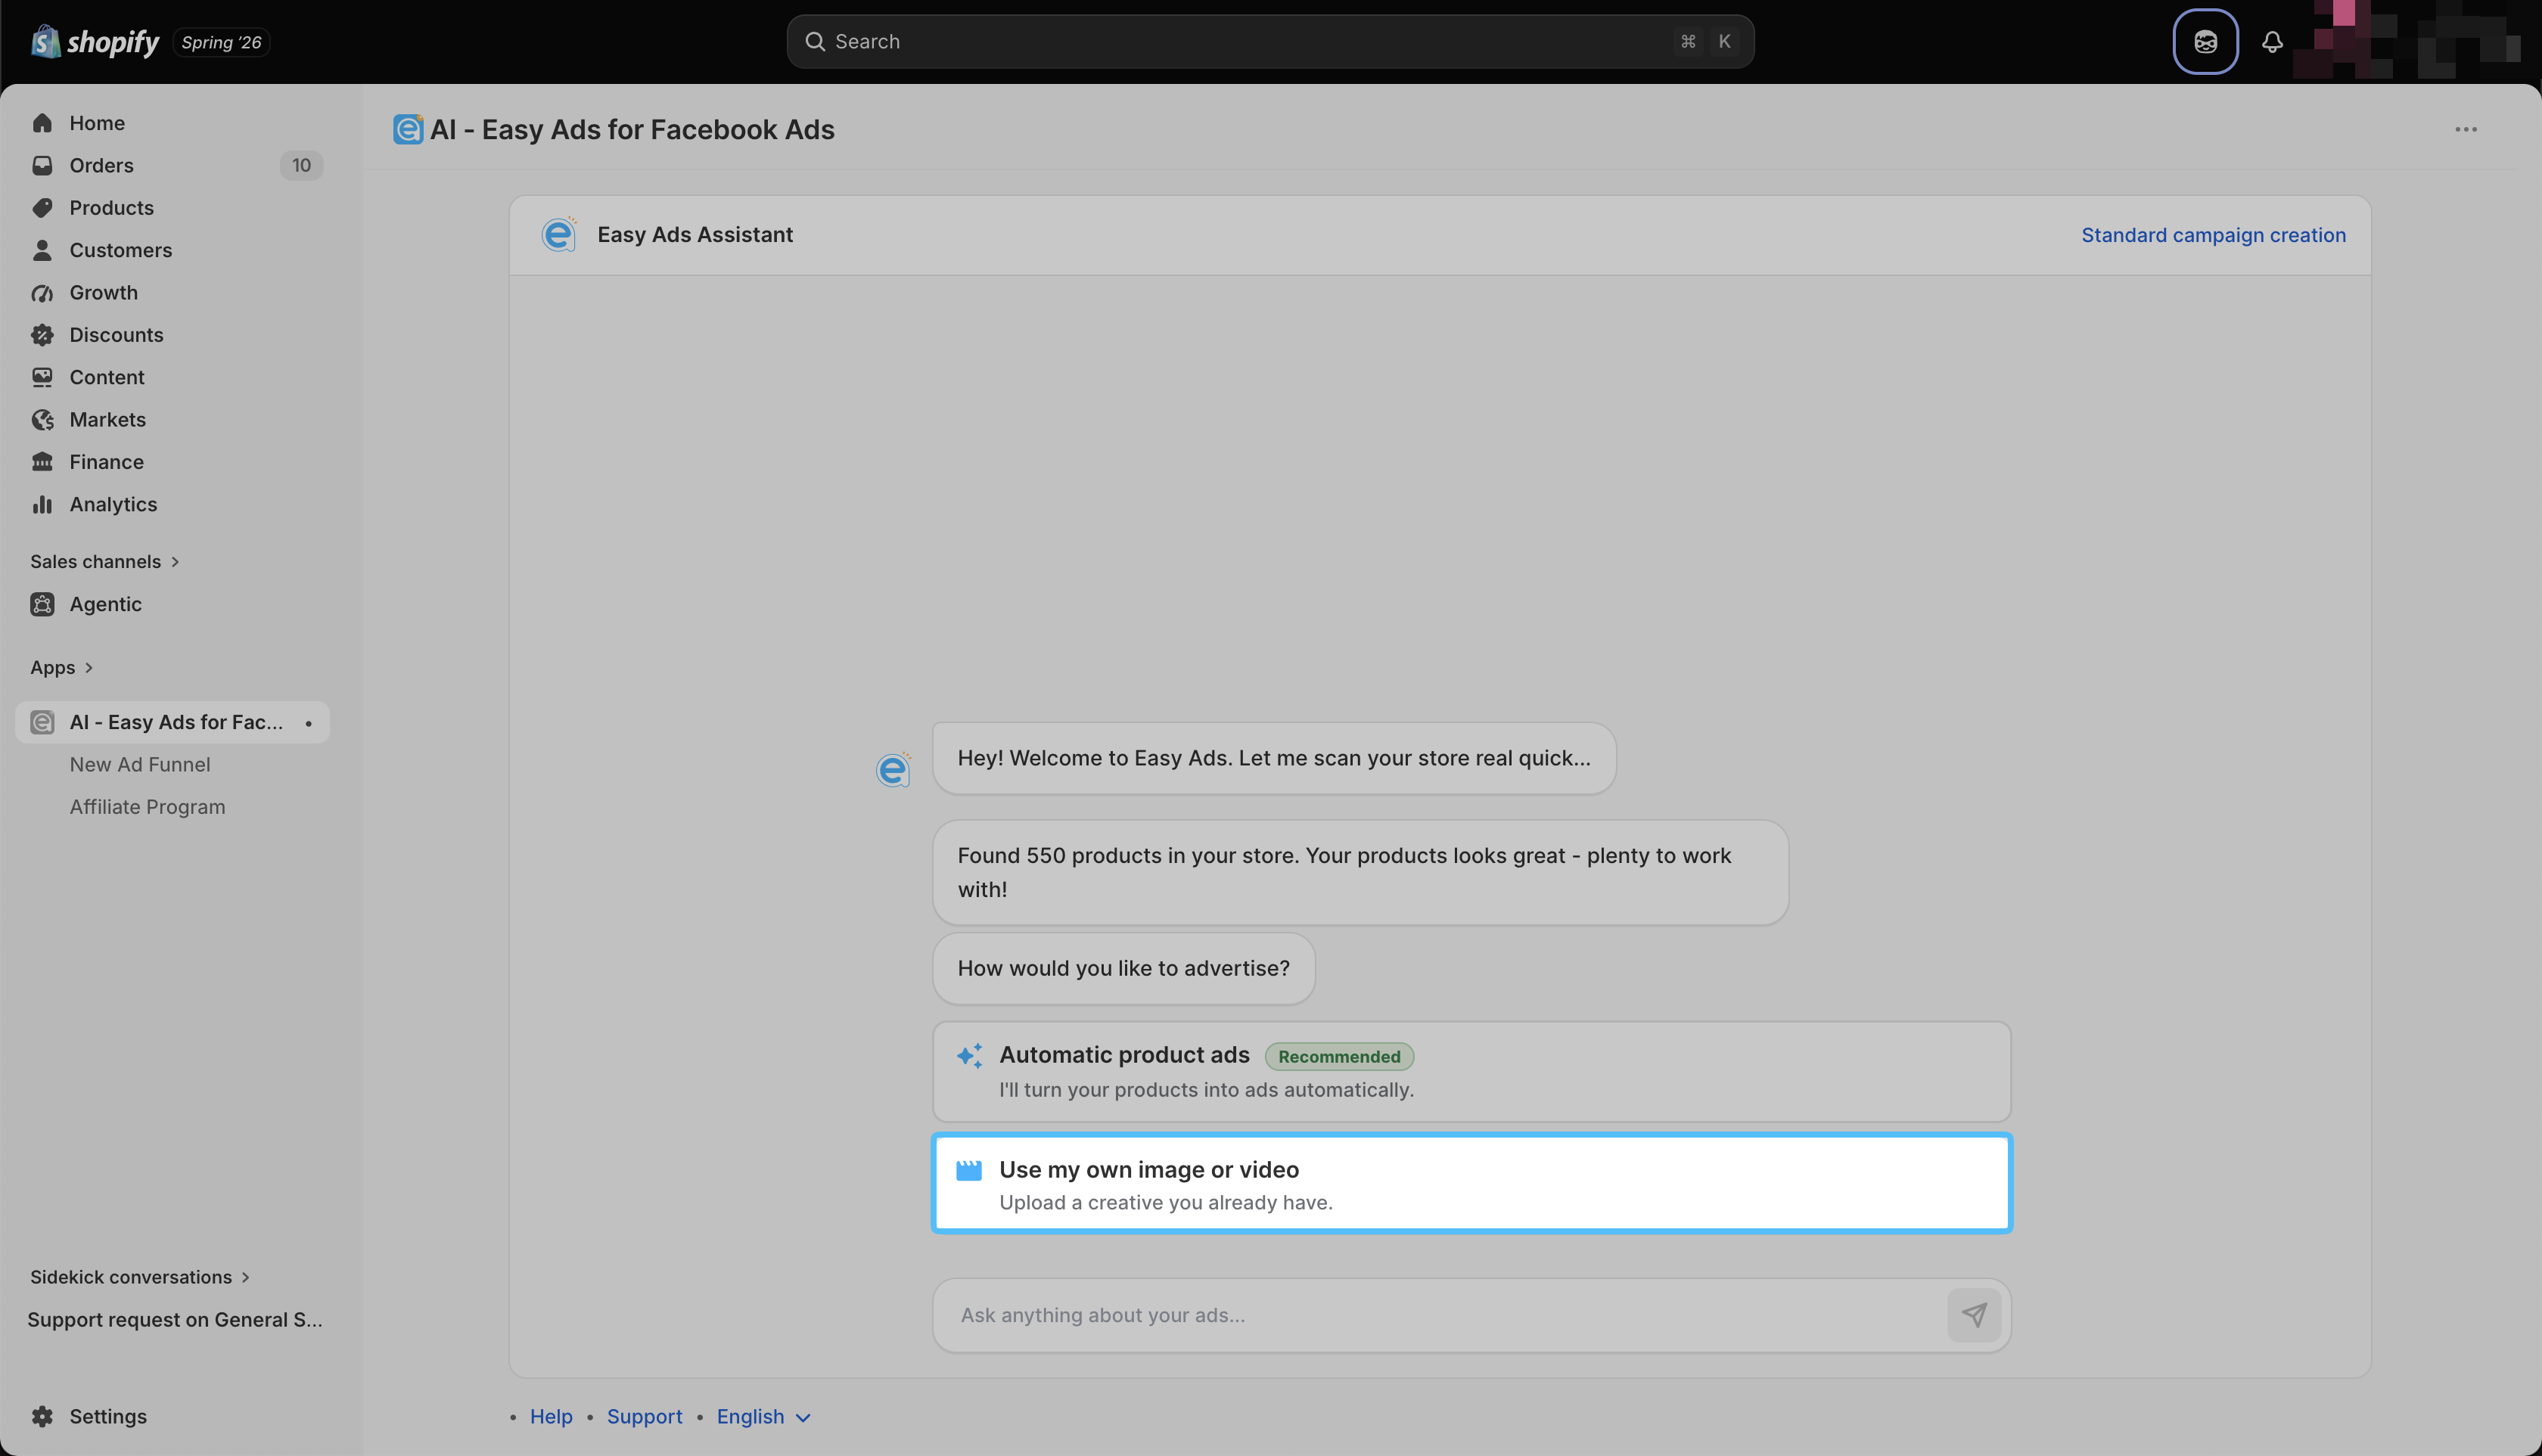Screen dimensions: 2542x1456
Task: Click the Easy Ads logo beside page title
Action: pyautogui.click(x=408, y=129)
